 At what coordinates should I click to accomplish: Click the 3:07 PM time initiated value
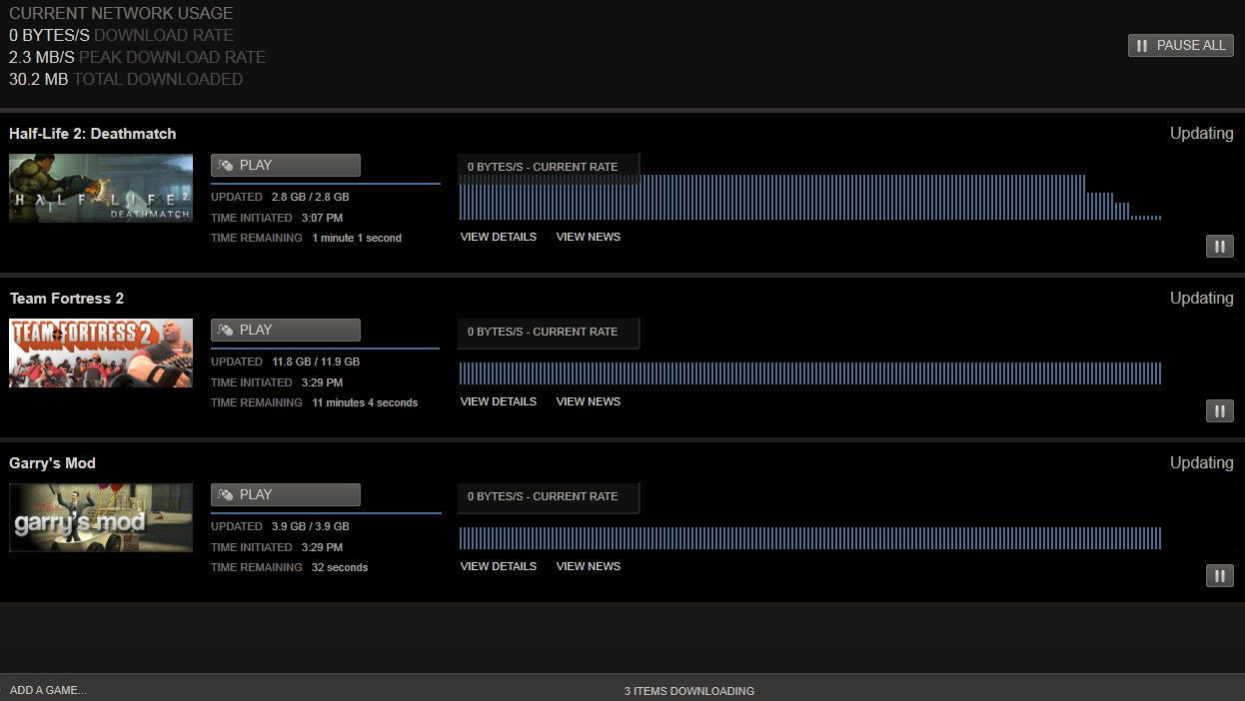(x=322, y=218)
